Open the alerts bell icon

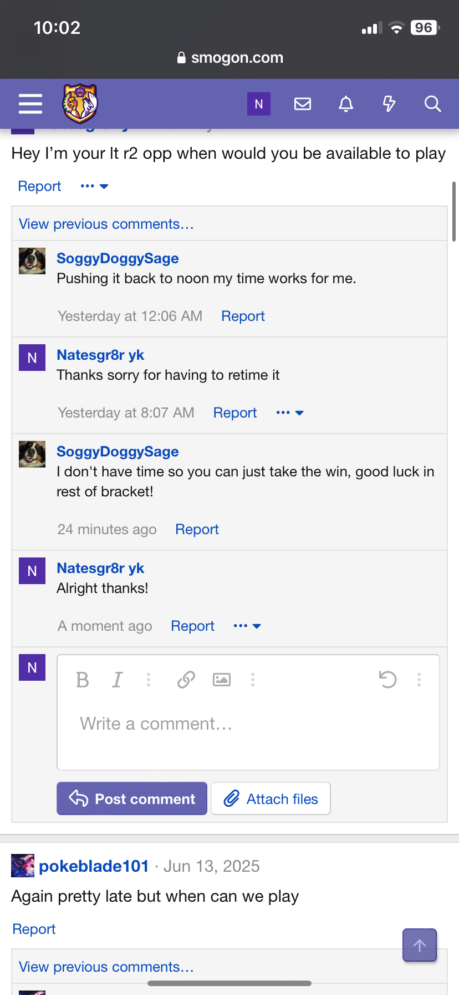346,104
